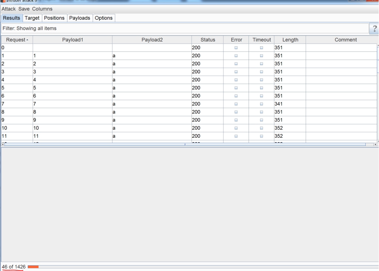Select Payload2 'a' cell in request 3 row
This screenshot has width=379, height=271.
point(152,72)
